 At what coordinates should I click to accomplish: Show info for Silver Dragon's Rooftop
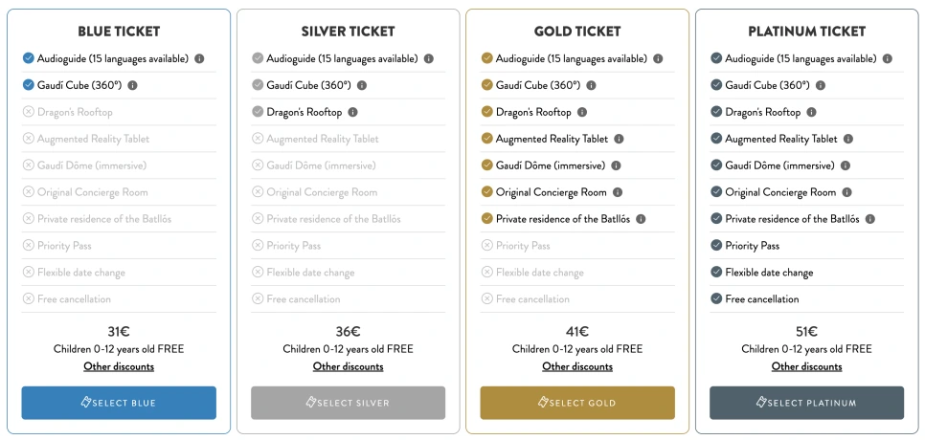click(x=353, y=112)
